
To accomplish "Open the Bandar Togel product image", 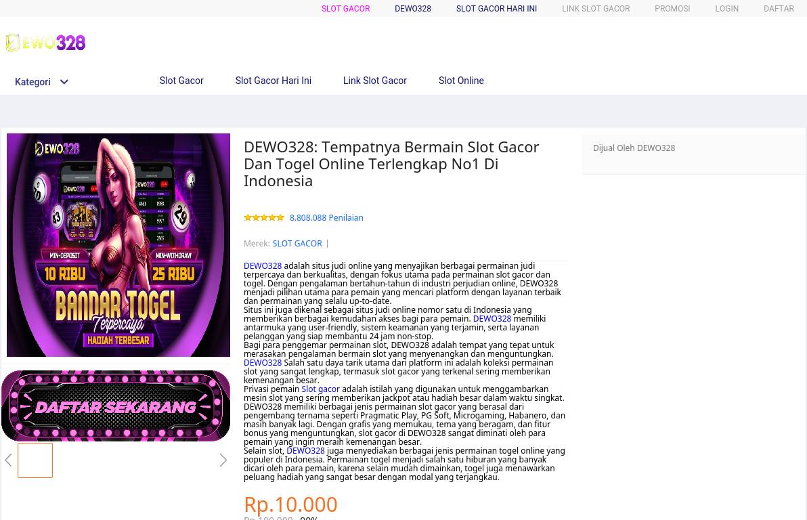I will point(118,245).
